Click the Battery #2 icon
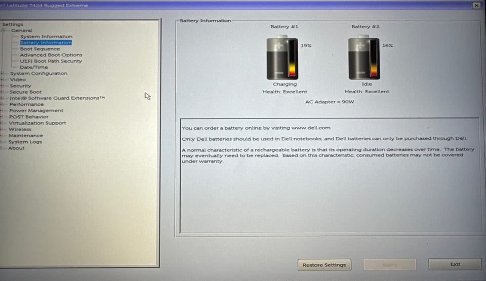This screenshot has width=486, height=281. pyautogui.click(x=364, y=57)
